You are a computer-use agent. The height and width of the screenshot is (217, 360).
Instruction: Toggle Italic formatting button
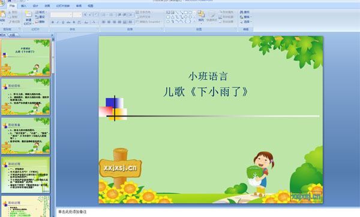click(x=58, y=22)
